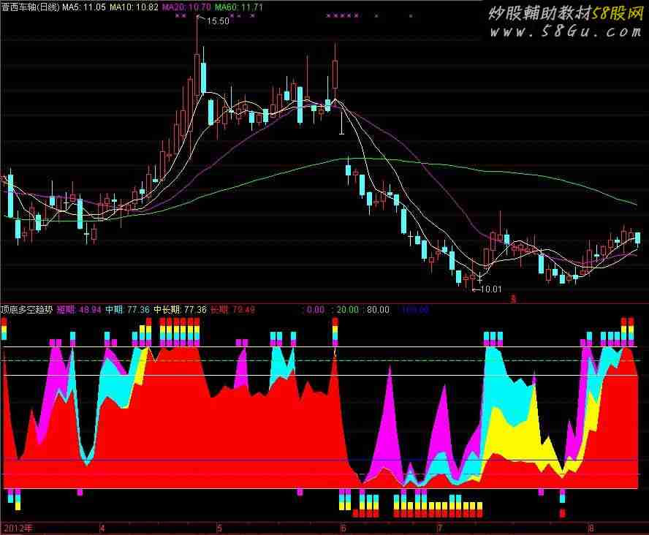Select the MA5: 11.05 indicator label

pyautogui.click(x=84, y=7)
